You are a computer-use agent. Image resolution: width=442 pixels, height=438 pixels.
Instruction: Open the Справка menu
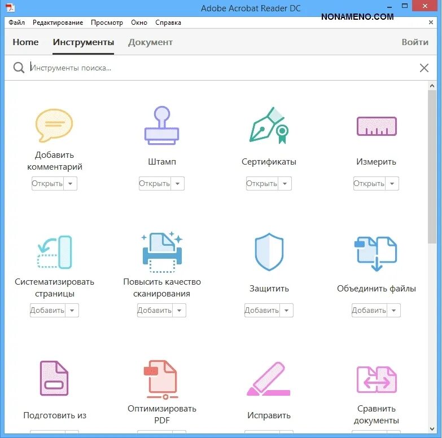coord(168,23)
